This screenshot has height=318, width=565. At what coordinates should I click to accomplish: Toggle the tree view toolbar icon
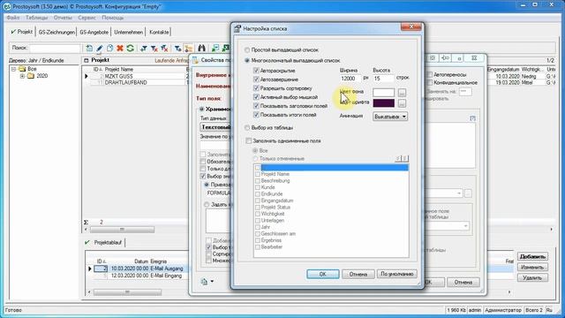[188, 48]
